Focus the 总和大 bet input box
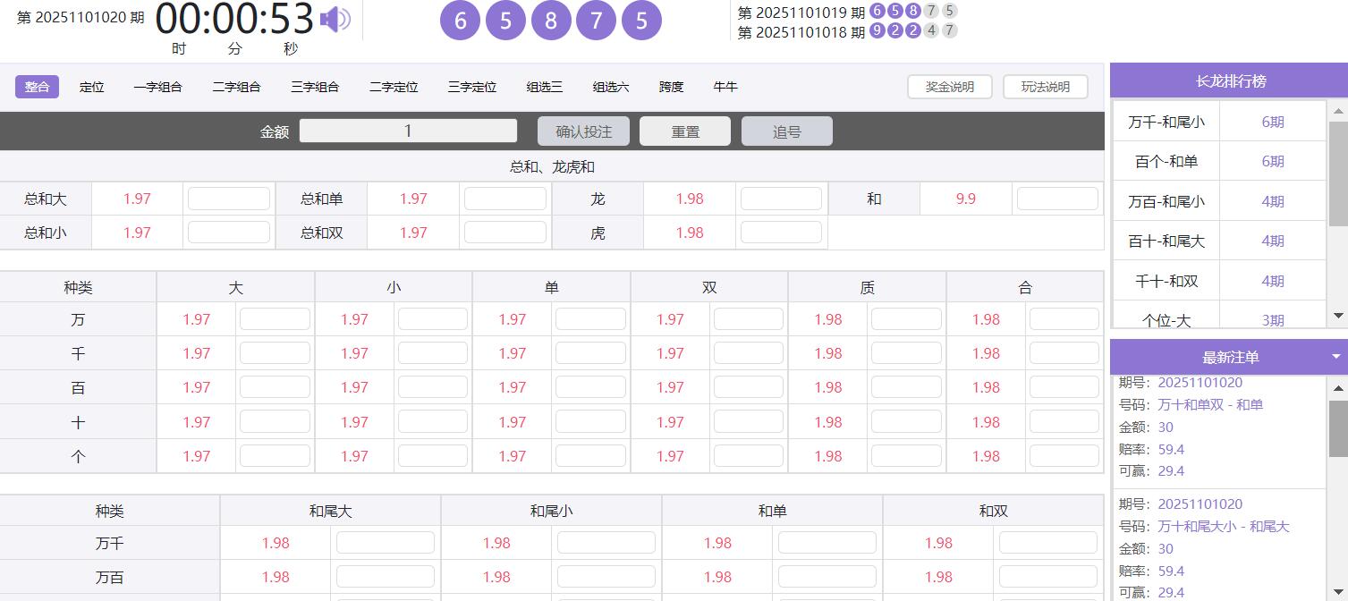The height and width of the screenshot is (601, 1348). click(x=229, y=199)
